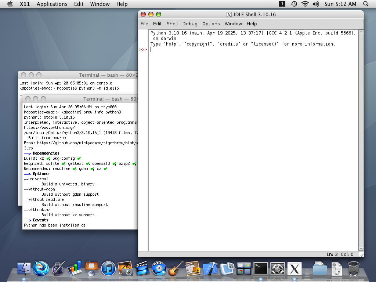Click the IDLE scrollbar down arrow
376x282 pixels.
pos(361,249)
